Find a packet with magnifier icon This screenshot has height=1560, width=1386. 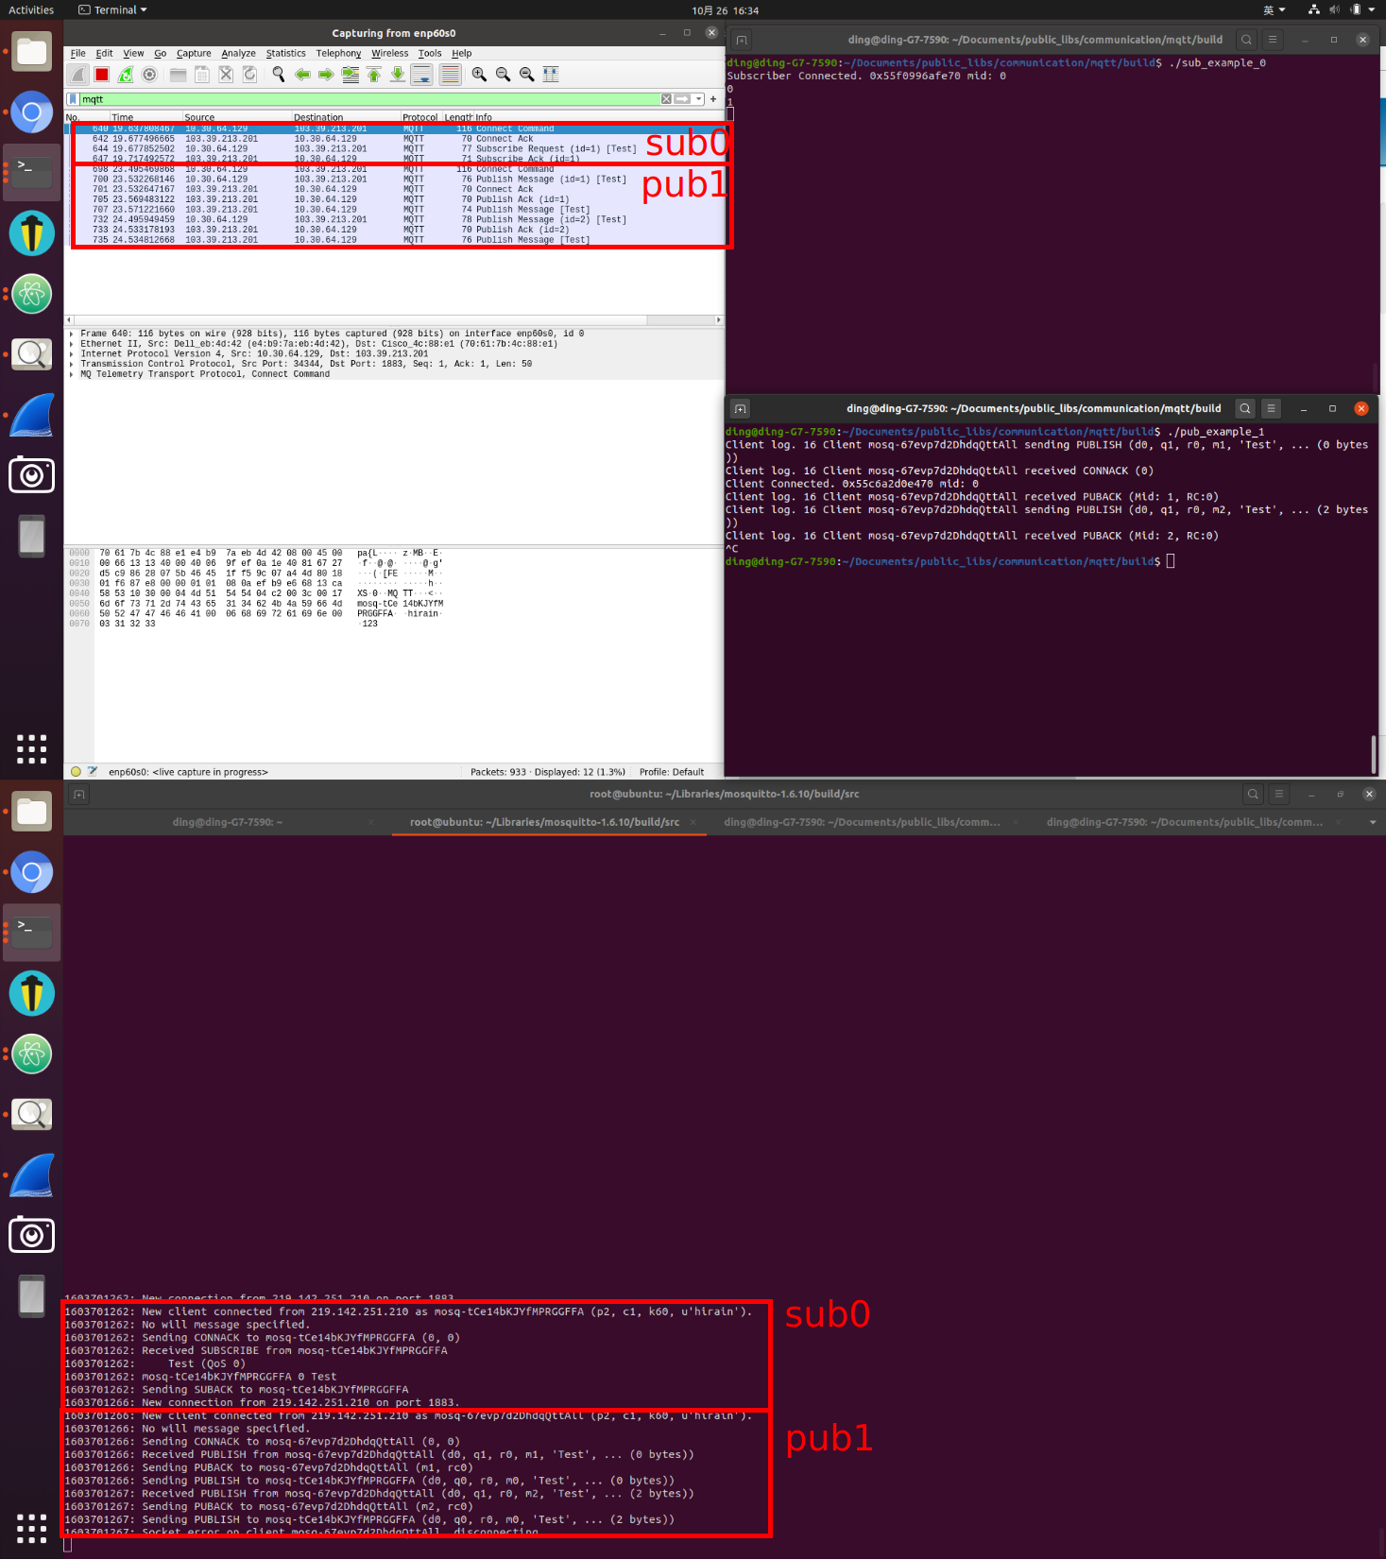tap(279, 75)
